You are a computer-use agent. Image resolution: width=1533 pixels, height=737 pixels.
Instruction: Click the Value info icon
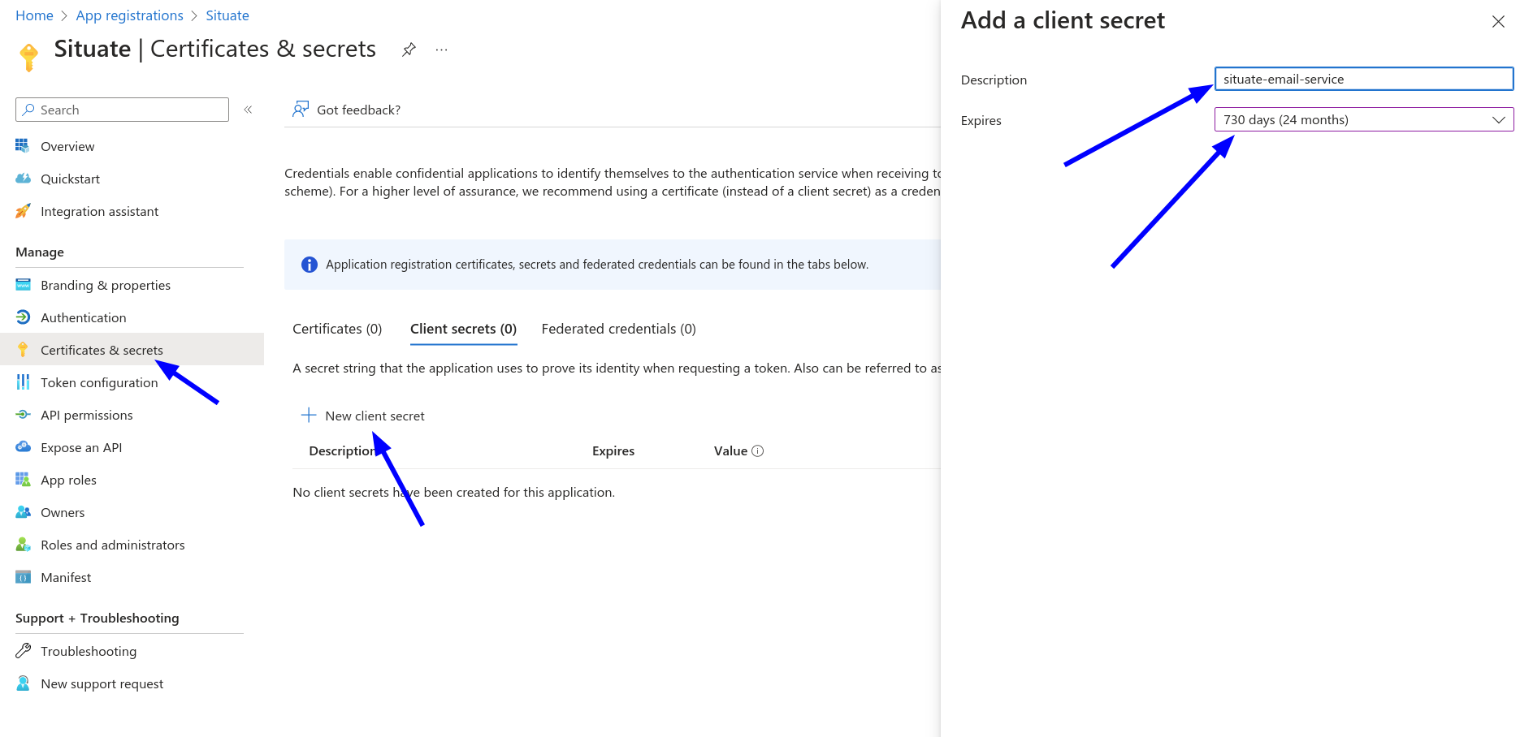coord(757,451)
